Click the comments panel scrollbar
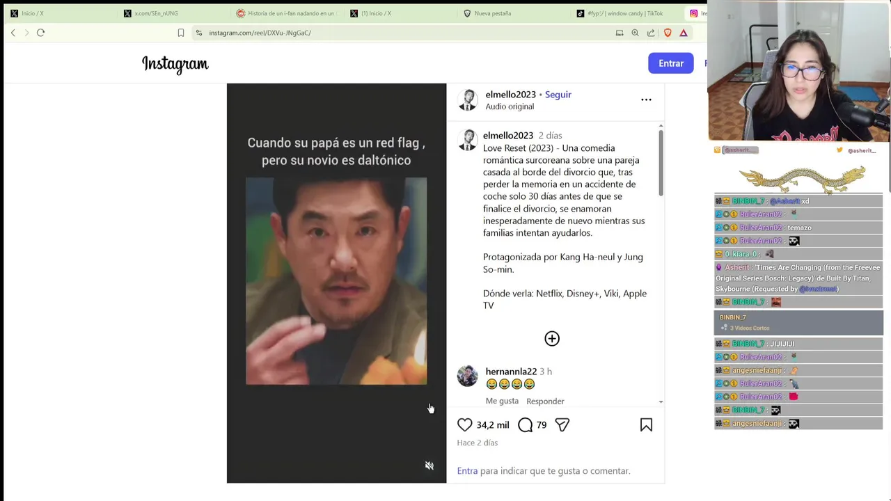Image resolution: width=891 pixels, height=501 pixels. [661, 163]
